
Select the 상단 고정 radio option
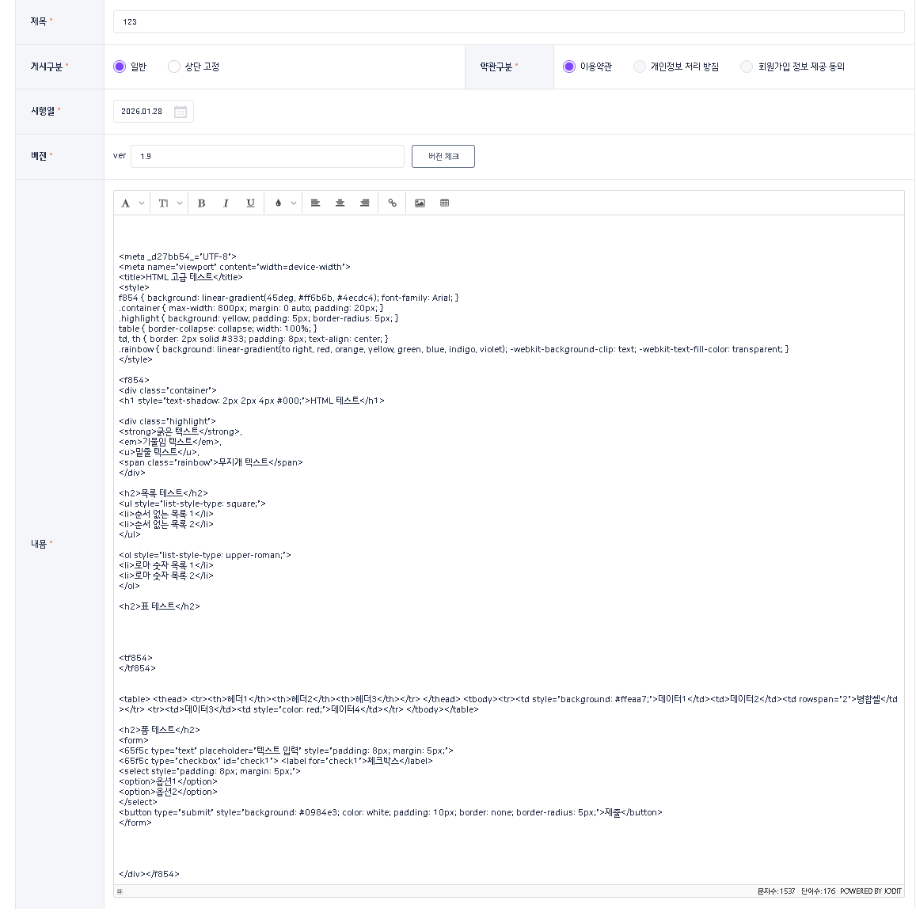coord(174,67)
